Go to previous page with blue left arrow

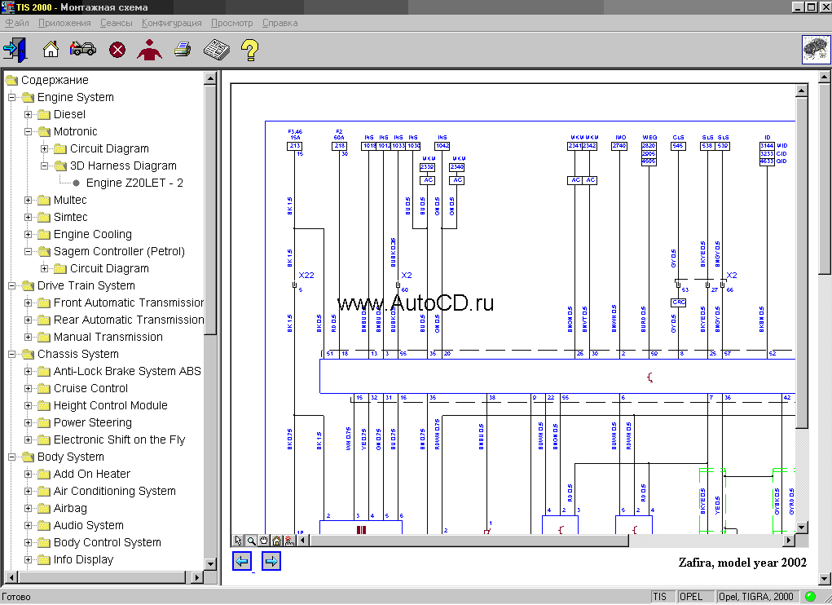[x=242, y=561]
